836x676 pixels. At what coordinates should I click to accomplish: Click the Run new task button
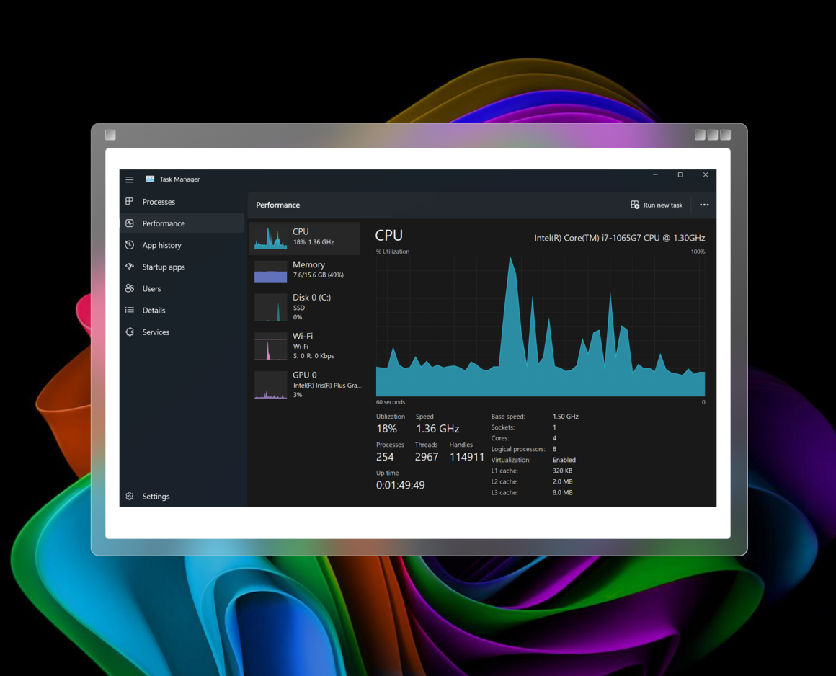click(x=657, y=205)
